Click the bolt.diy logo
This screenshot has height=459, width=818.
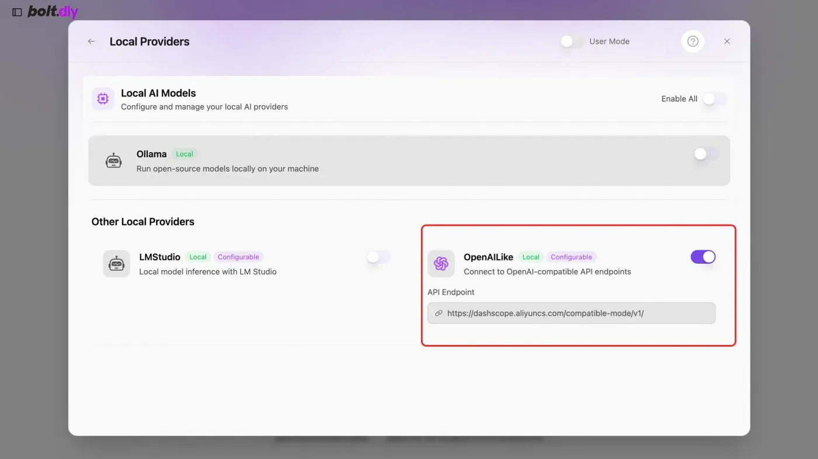click(53, 12)
